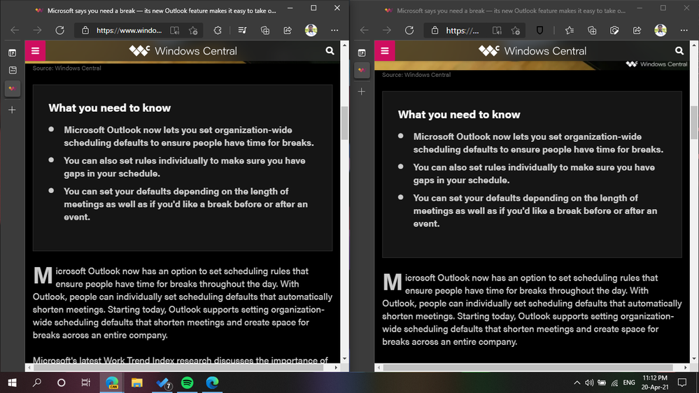
Task: Click the Refresh button in left browser window
Action: click(59, 30)
